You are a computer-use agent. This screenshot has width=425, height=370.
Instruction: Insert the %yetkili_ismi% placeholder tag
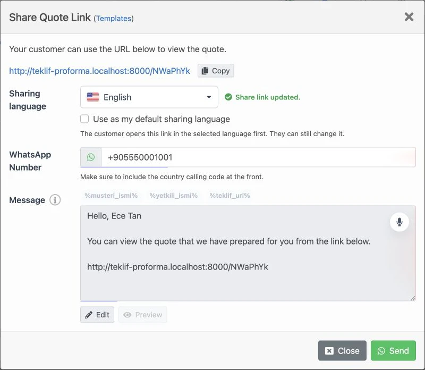coord(174,196)
